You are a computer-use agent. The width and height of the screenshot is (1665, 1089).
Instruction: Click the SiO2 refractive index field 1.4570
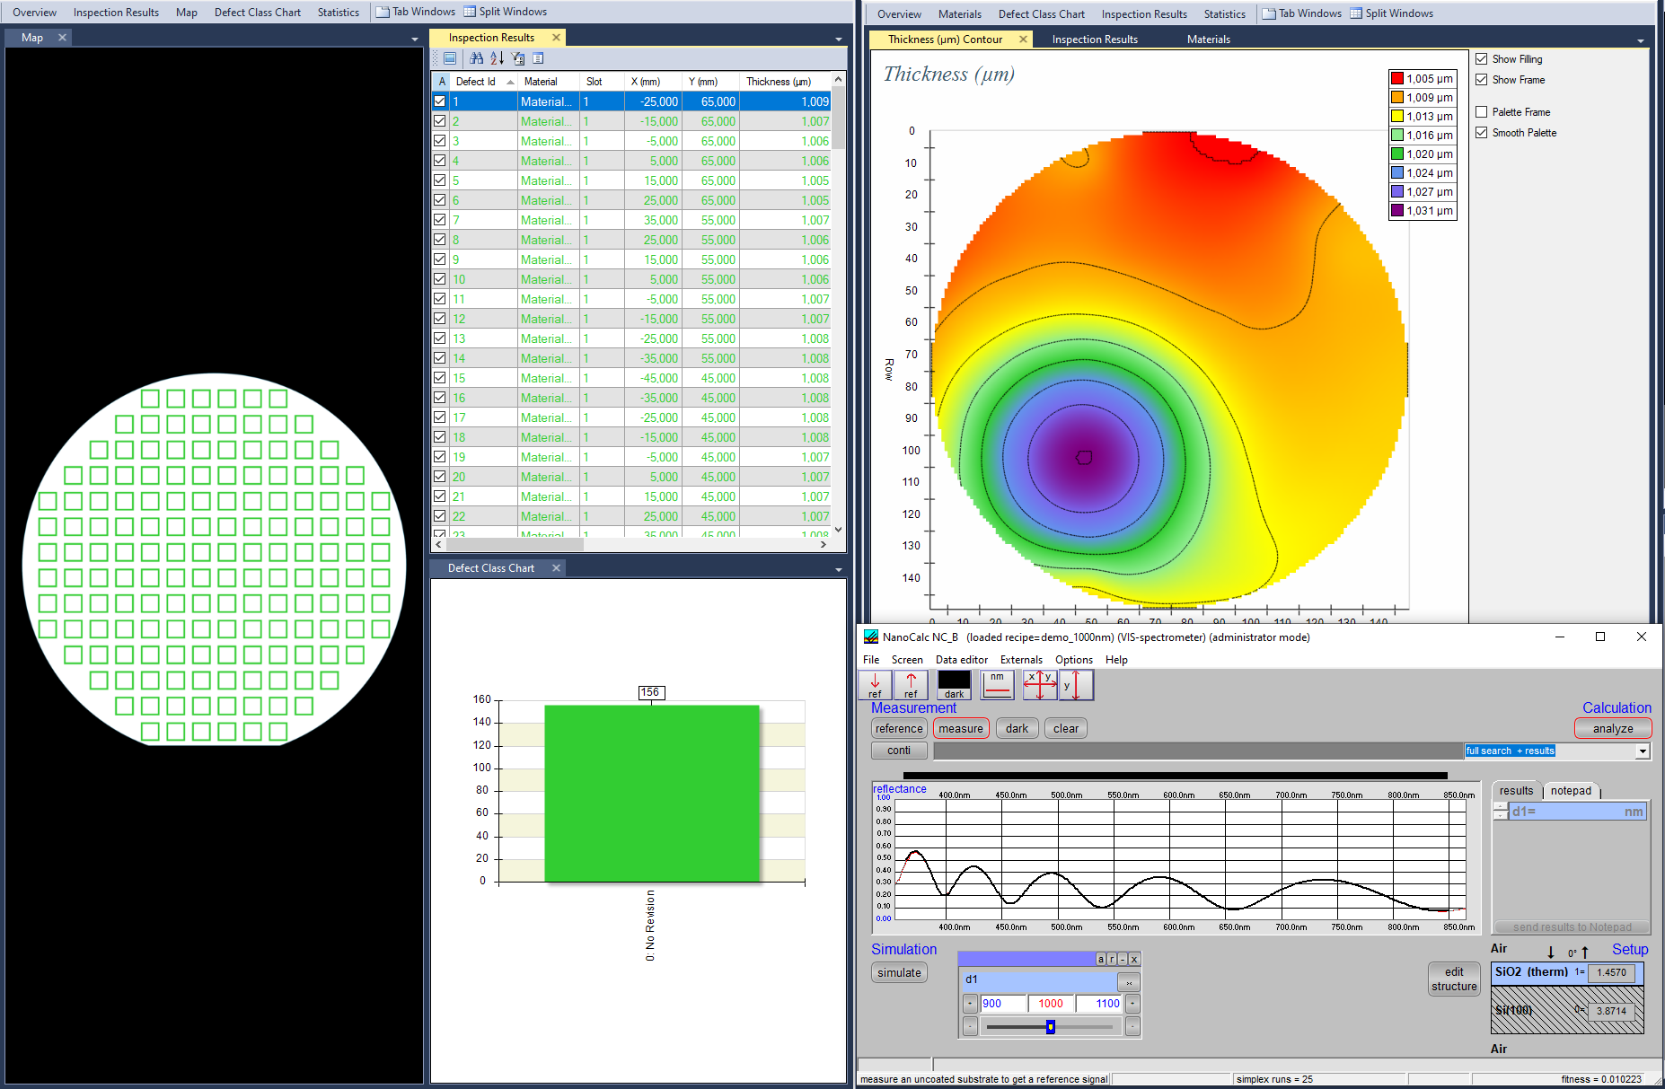pyautogui.click(x=1611, y=972)
